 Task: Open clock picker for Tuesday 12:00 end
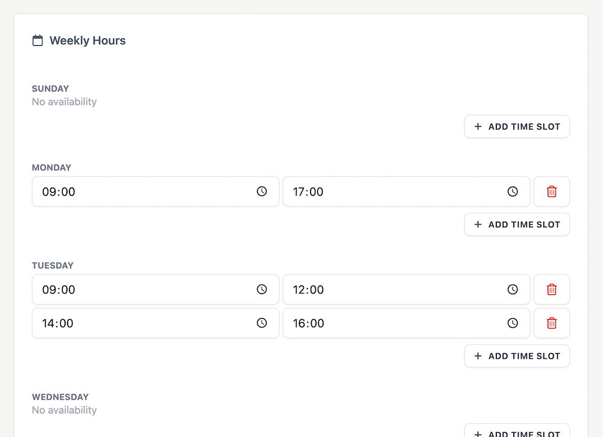coord(513,289)
